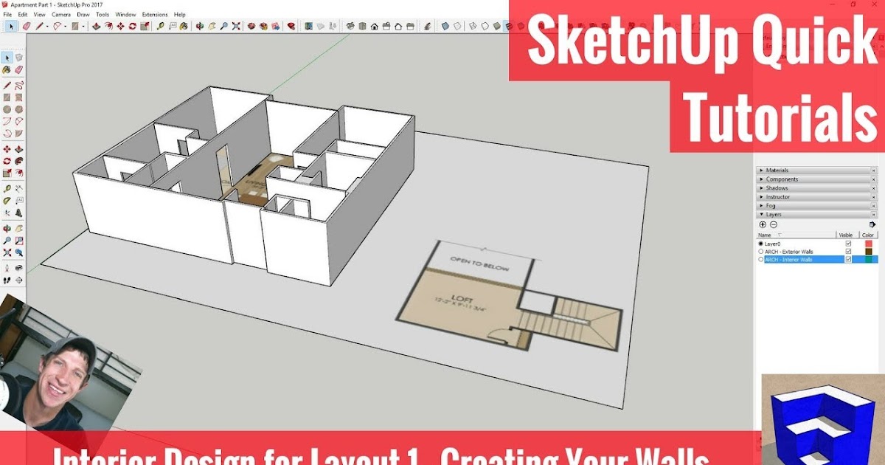Image resolution: width=885 pixels, height=465 pixels.
Task: Open the Help menu
Action: click(x=180, y=14)
